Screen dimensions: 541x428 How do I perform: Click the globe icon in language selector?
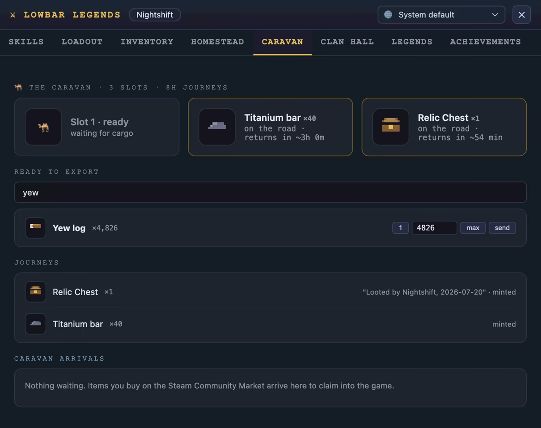(x=388, y=14)
